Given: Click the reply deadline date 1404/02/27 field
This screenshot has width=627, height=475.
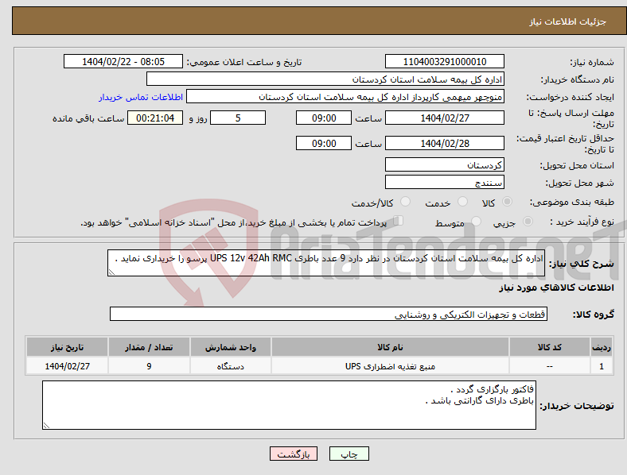Looking at the screenshot, I should (x=444, y=118).
